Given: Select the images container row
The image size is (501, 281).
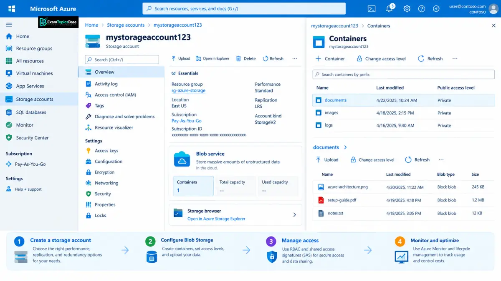Looking at the screenshot, I should [404, 113].
